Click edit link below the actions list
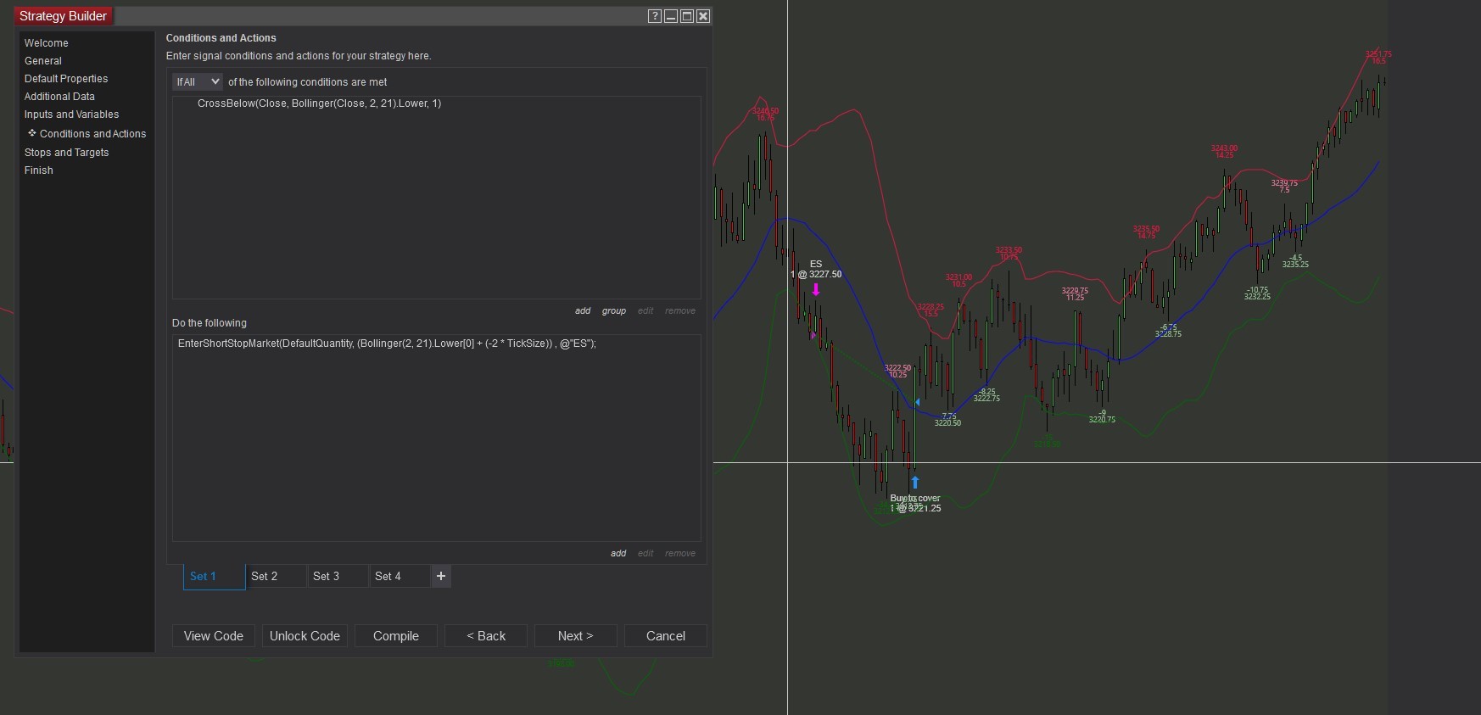The width and height of the screenshot is (1481, 715). coord(645,554)
